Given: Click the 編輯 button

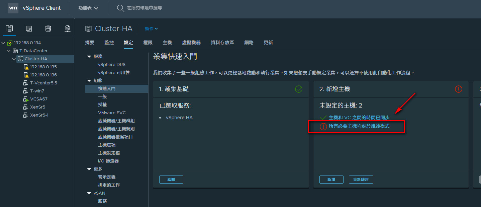Looking at the screenshot, I should 171,180.
